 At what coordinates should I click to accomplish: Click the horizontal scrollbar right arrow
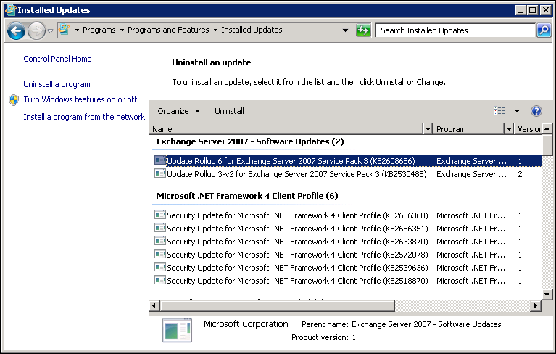pos(536,305)
